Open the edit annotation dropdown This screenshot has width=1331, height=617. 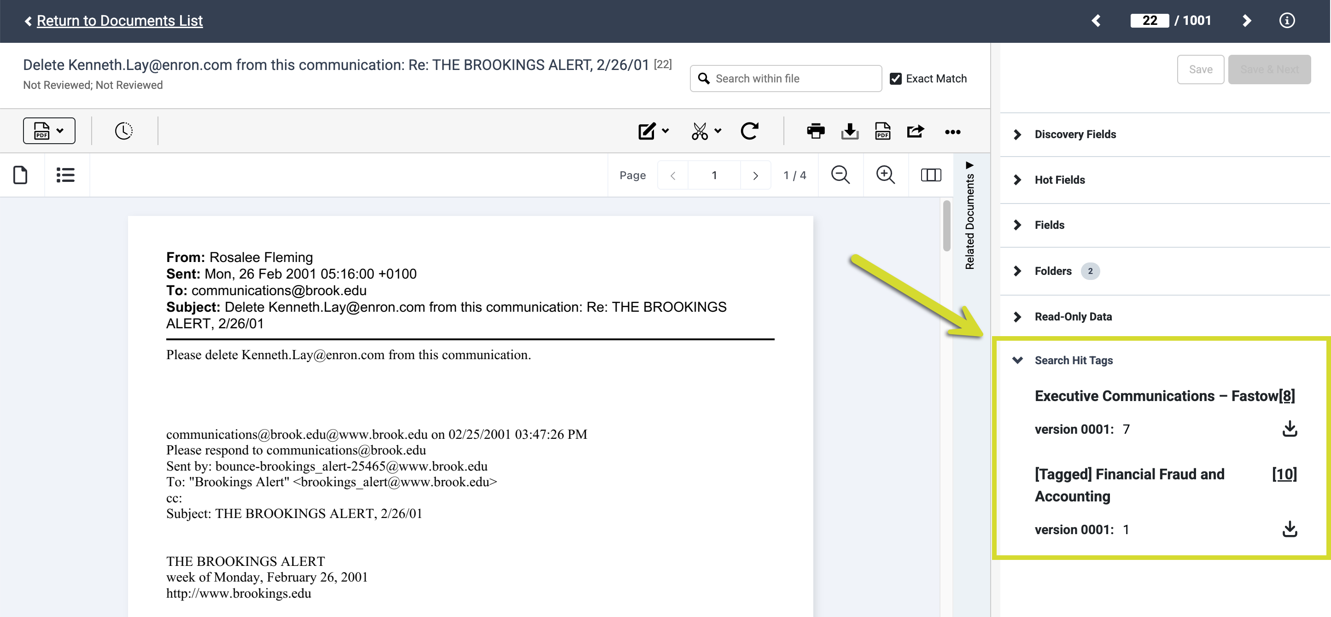(653, 131)
